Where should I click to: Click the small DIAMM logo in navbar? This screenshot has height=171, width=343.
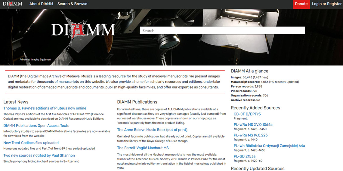pos(12,4)
